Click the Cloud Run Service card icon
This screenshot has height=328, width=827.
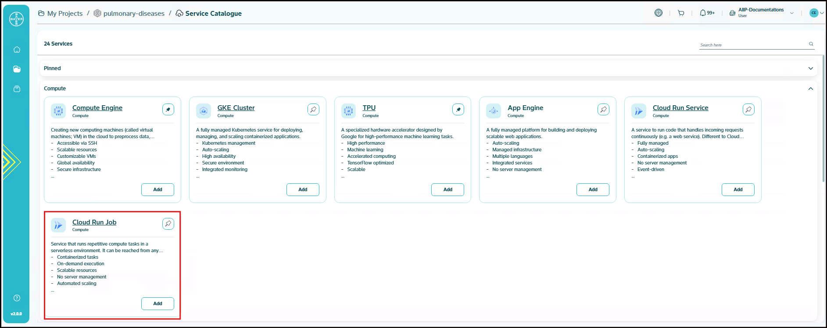pyautogui.click(x=638, y=111)
